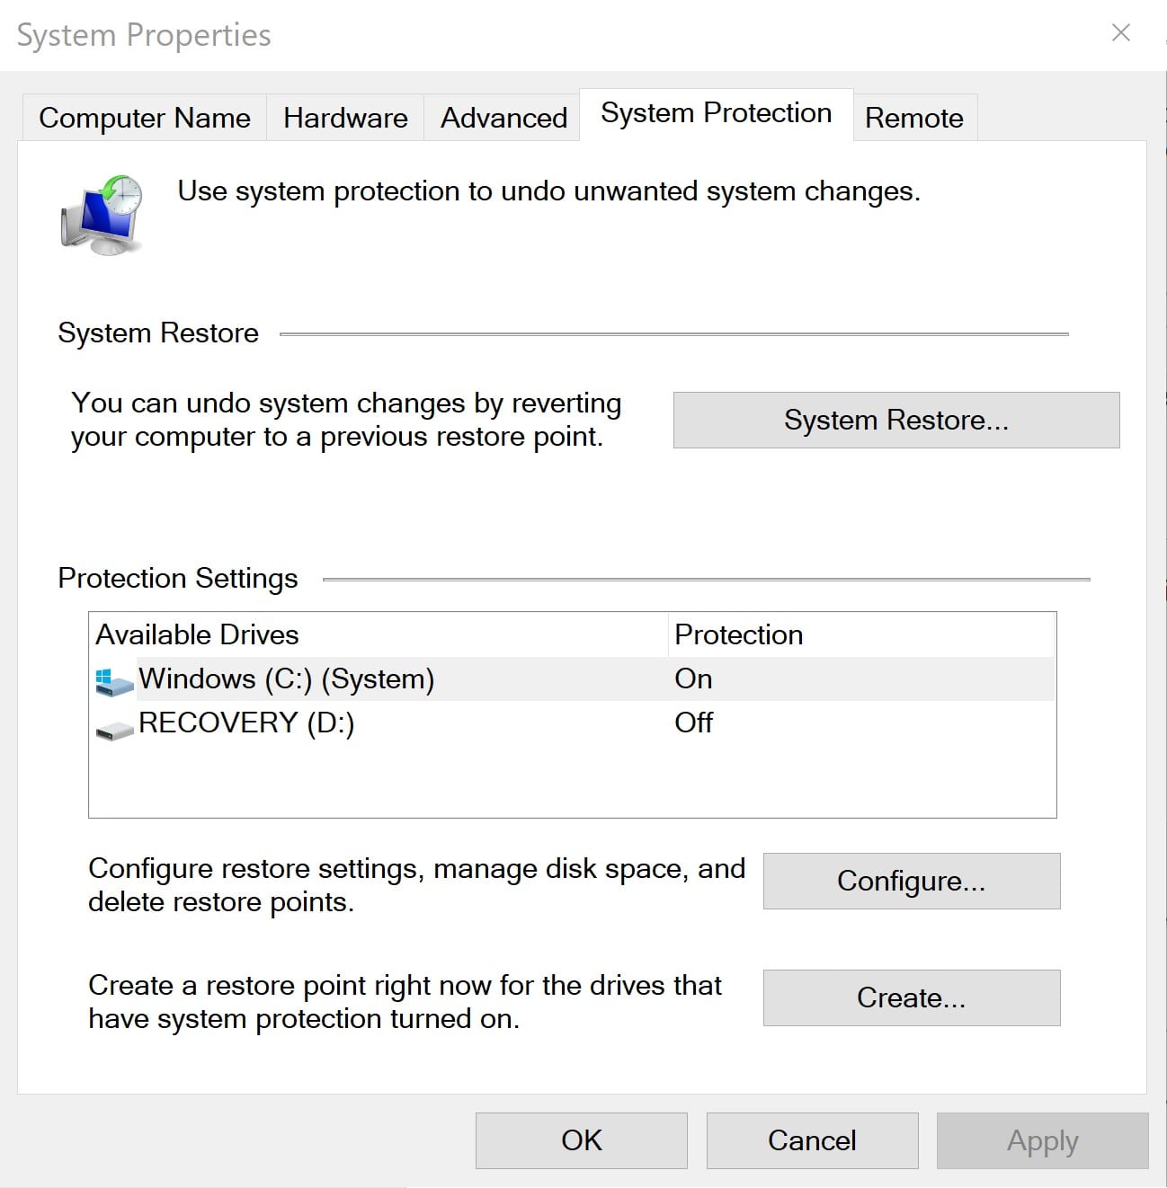Switch to the Remote tab
The width and height of the screenshot is (1167, 1188).
pyautogui.click(x=914, y=118)
